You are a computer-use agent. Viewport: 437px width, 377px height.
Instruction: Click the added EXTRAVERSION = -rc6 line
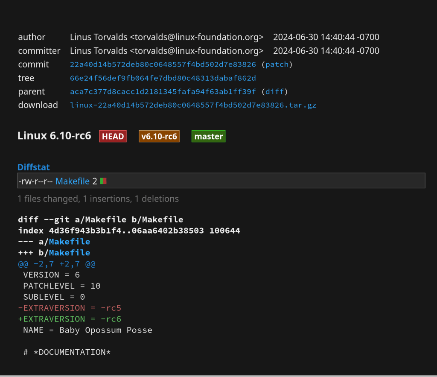(x=70, y=319)
